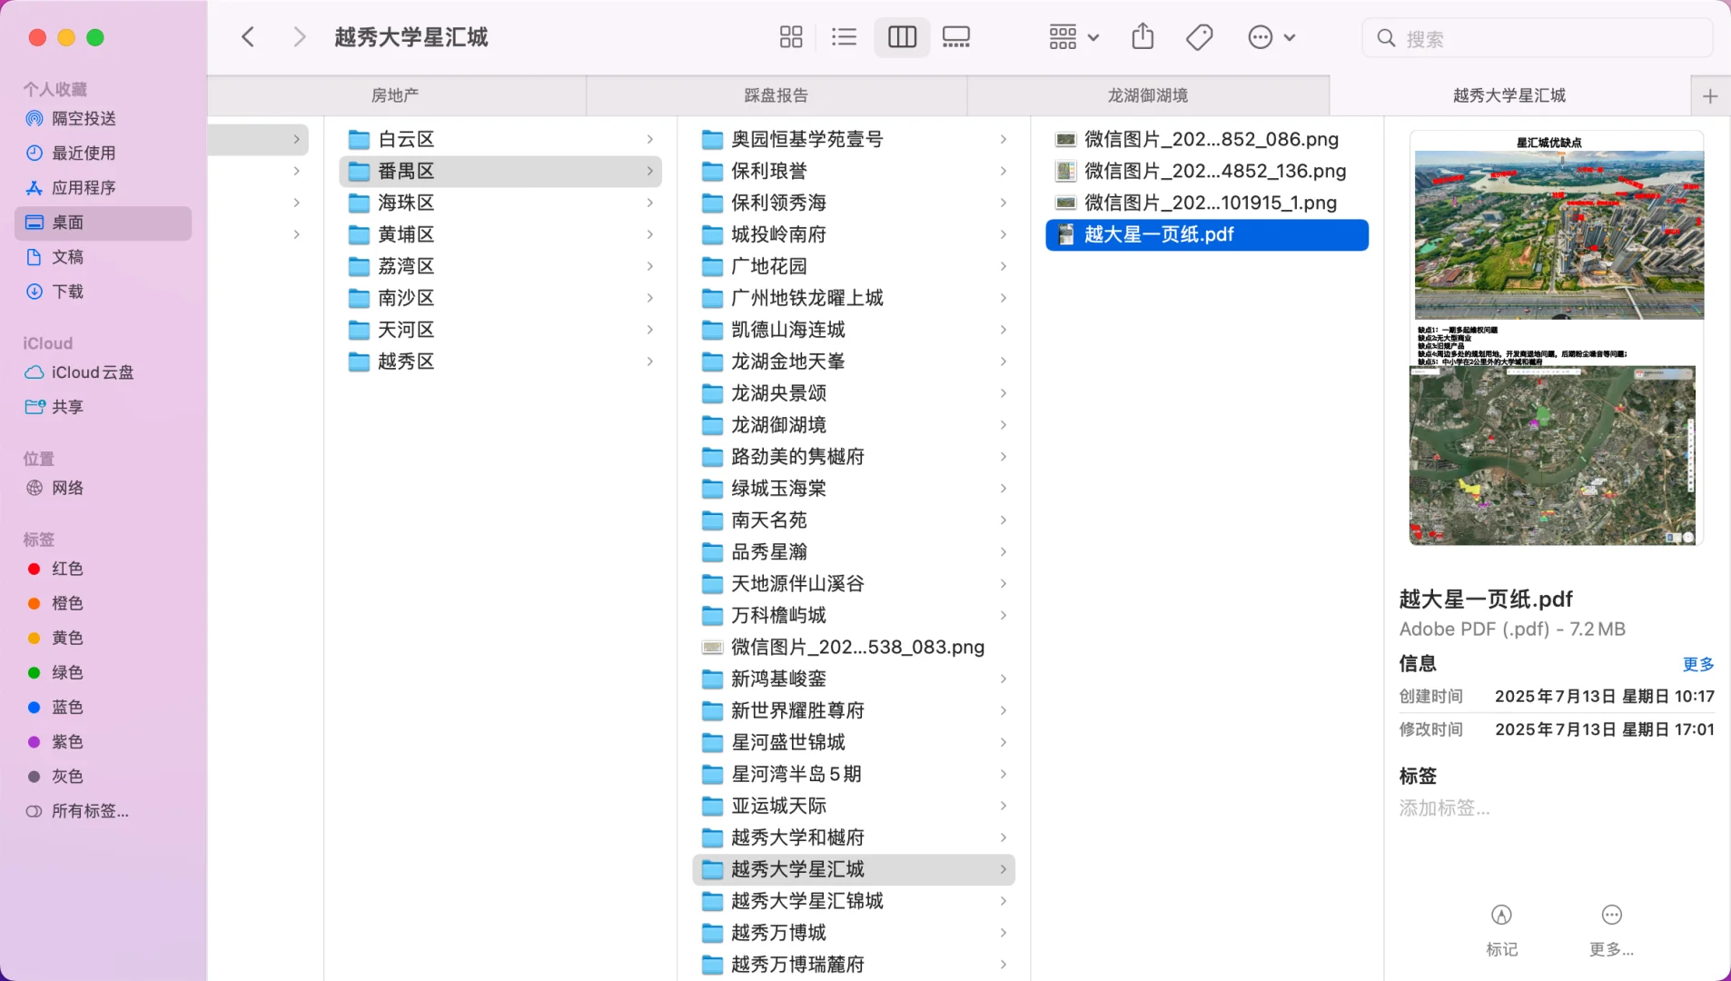Open the group-by dropdown in toolbar

(1073, 37)
